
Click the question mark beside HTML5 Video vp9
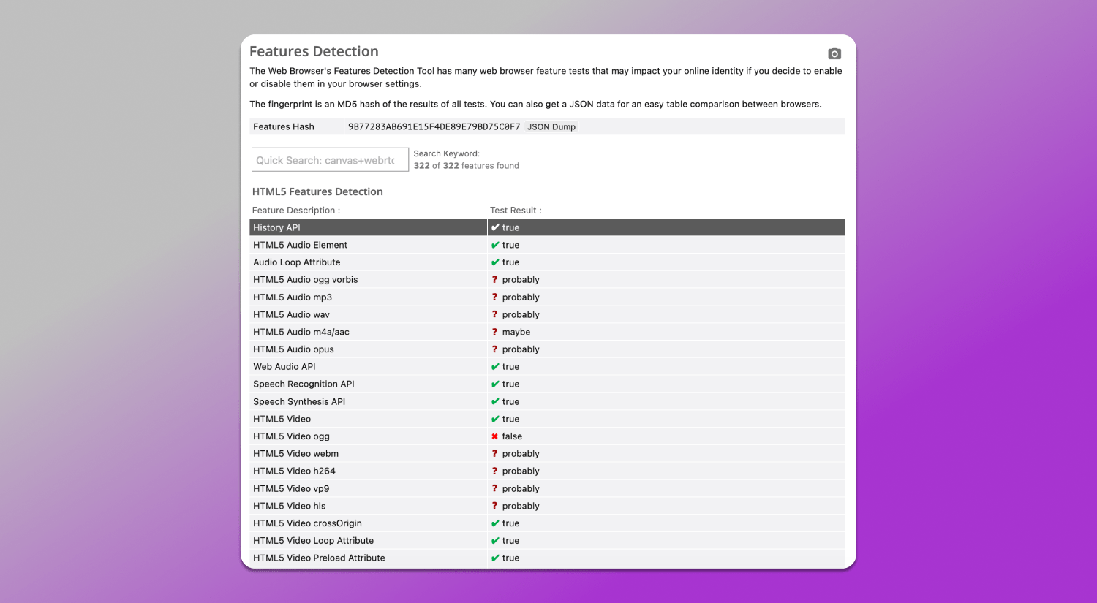497,488
